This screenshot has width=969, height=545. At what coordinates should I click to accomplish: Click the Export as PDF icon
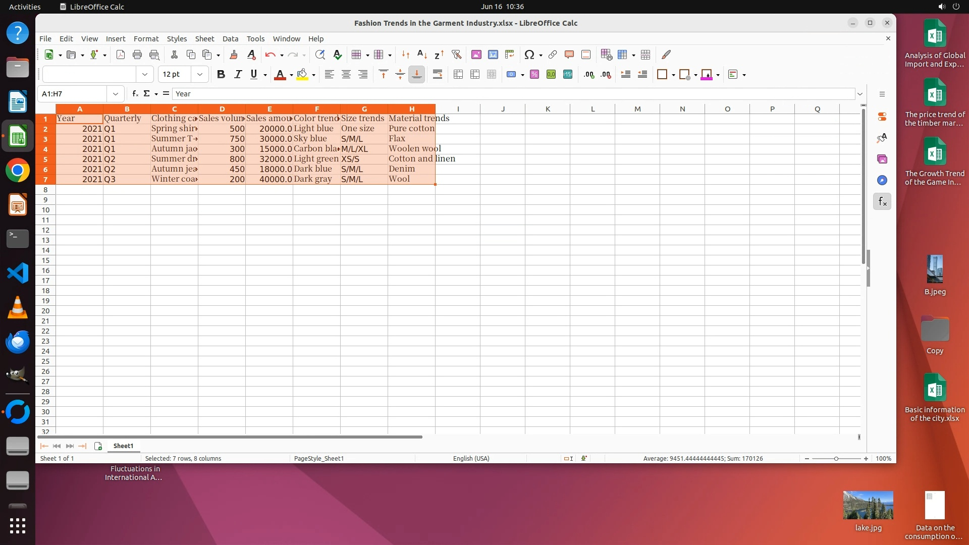(x=120, y=54)
